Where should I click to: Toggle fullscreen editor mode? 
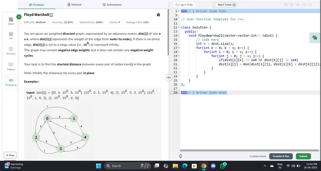[x=310, y=5]
